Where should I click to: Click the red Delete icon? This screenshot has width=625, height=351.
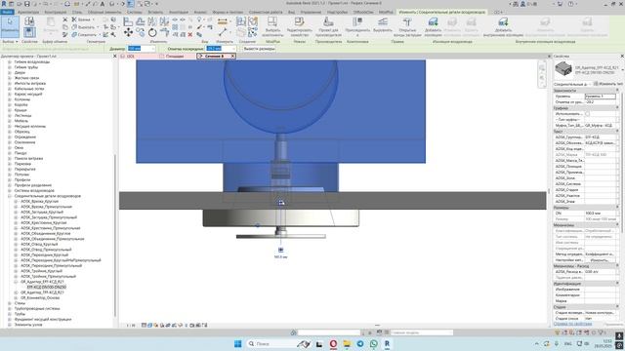190,35
